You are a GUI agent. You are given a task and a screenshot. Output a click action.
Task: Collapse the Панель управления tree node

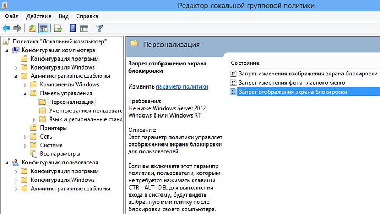click(x=25, y=93)
